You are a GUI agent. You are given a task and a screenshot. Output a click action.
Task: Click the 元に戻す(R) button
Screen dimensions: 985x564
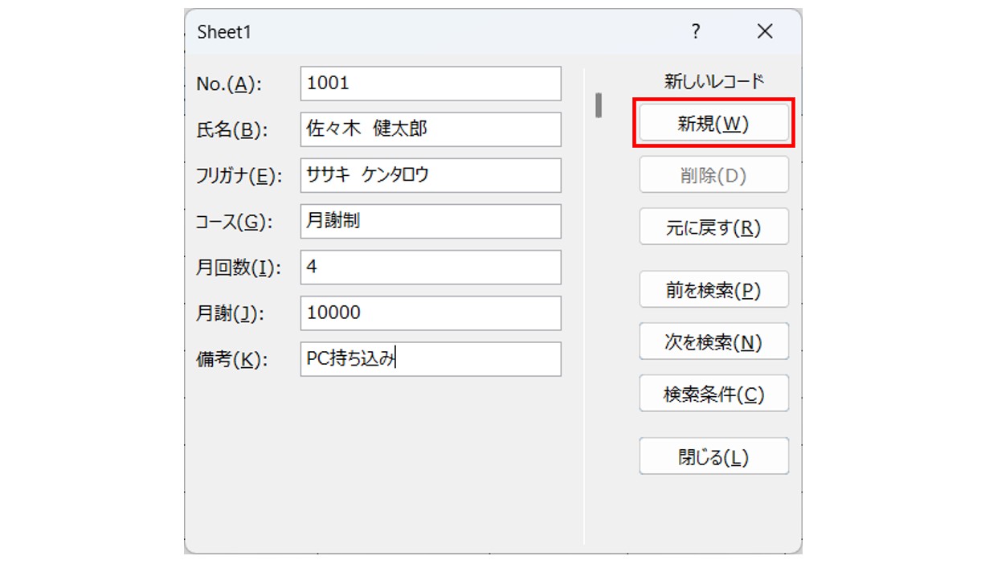click(x=713, y=227)
